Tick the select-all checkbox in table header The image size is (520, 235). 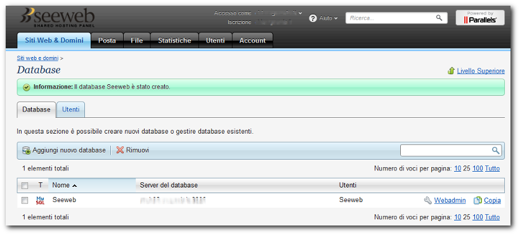[x=25, y=186]
